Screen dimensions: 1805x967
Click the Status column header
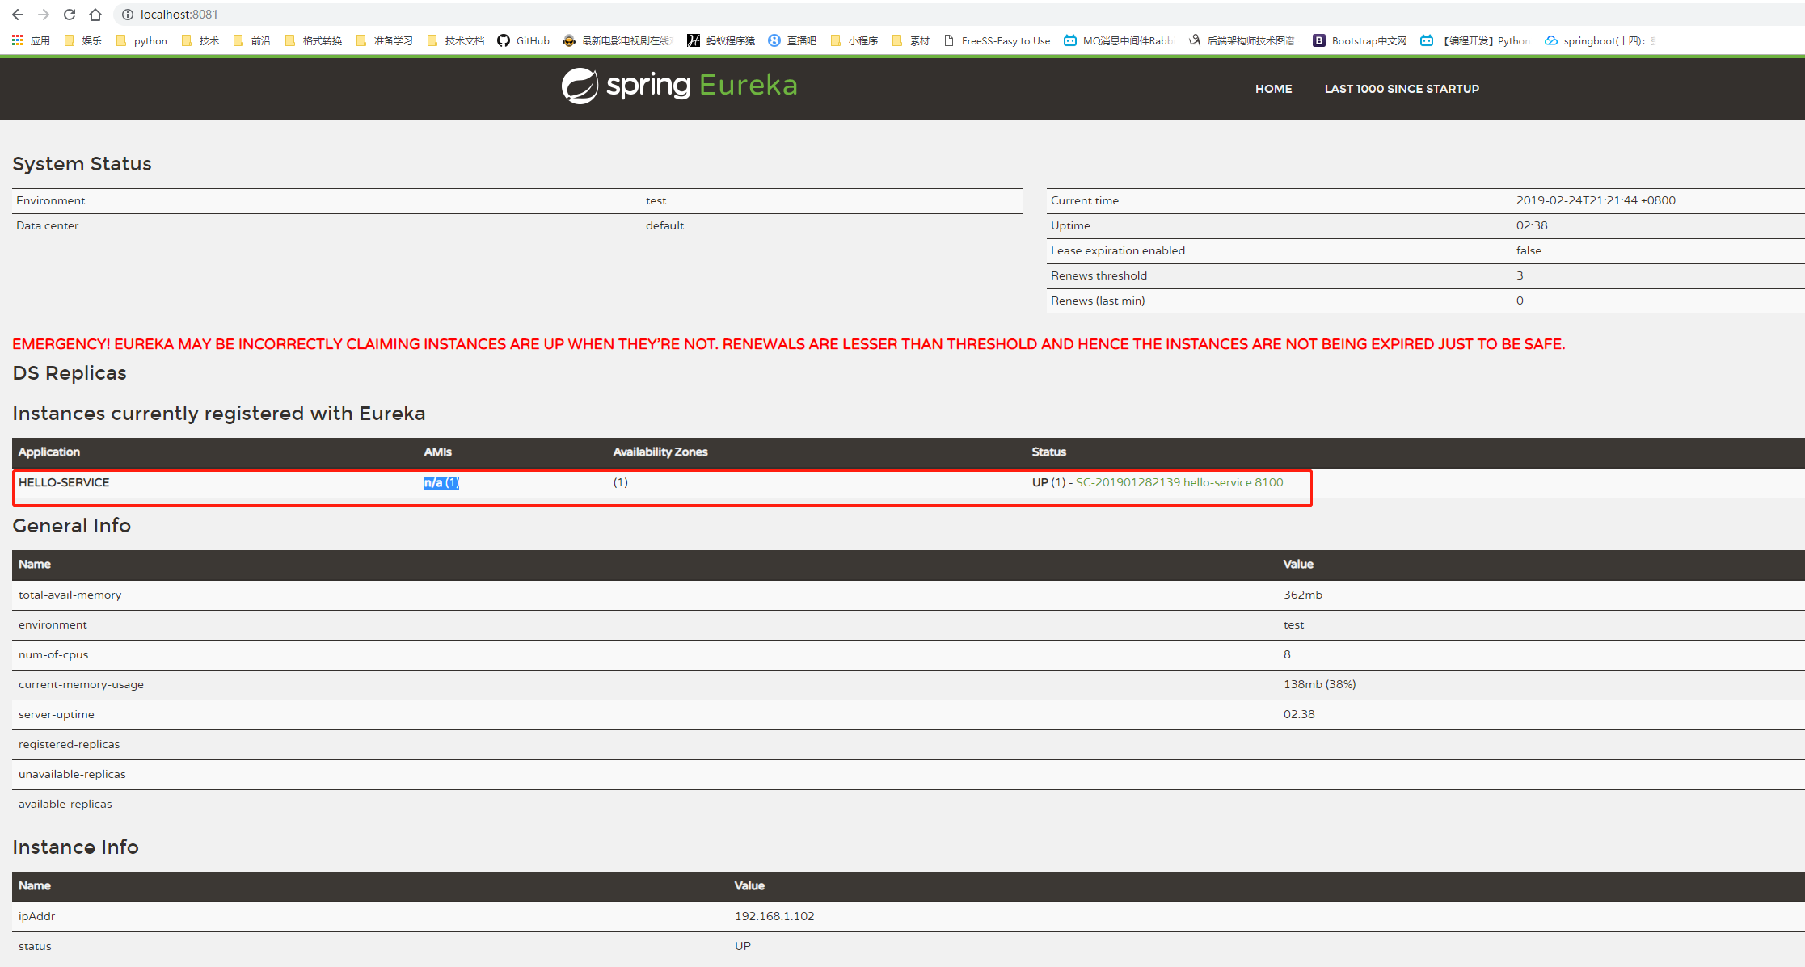tap(1048, 452)
